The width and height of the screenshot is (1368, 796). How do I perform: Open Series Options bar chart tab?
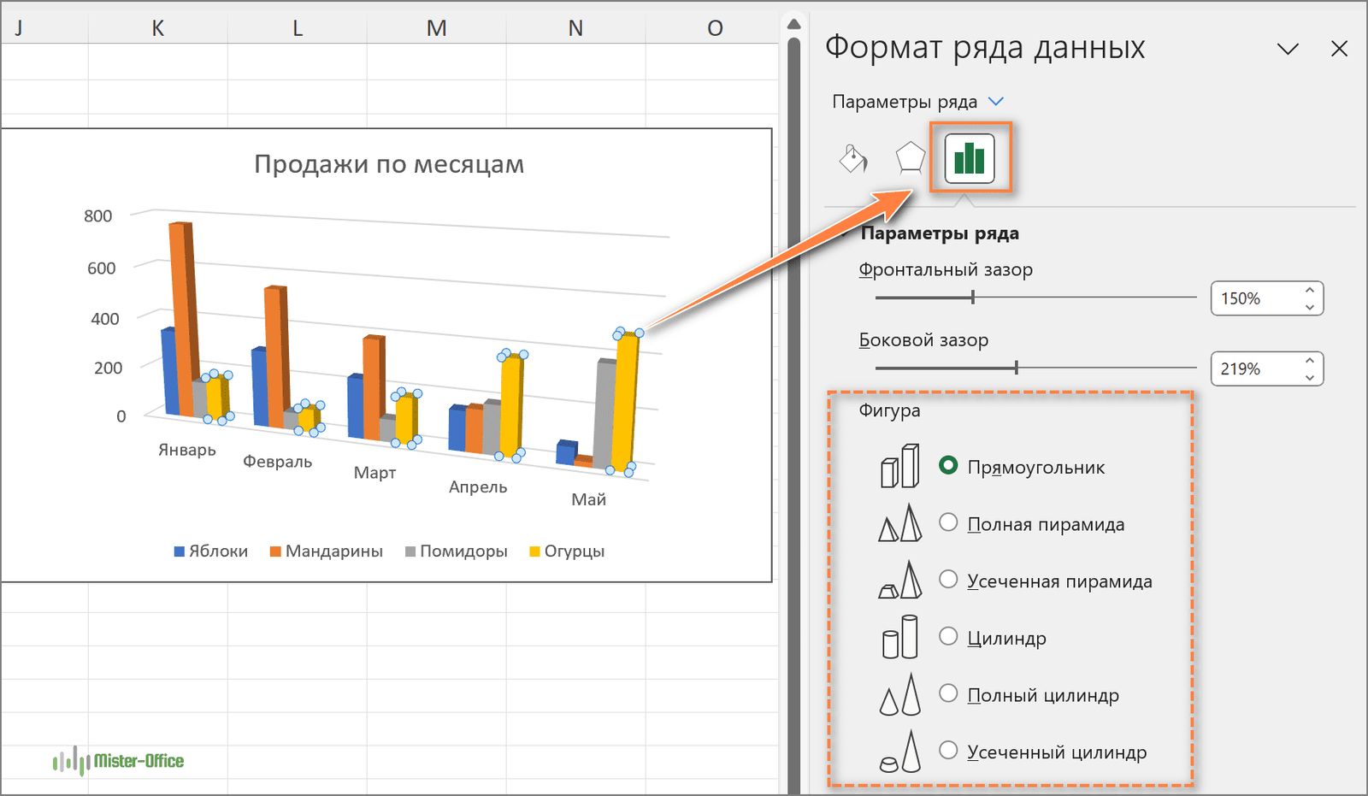click(970, 158)
